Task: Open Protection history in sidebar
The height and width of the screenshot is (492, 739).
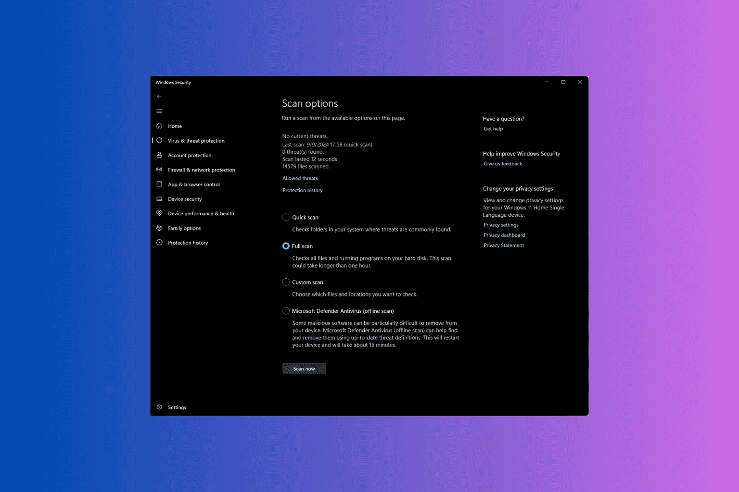Action: [x=188, y=243]
